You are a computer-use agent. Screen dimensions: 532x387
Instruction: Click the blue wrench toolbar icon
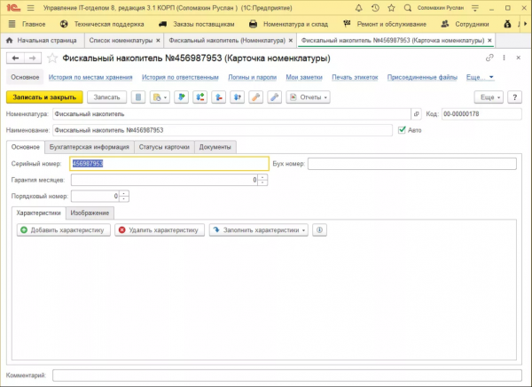click(x=274, y=97)
